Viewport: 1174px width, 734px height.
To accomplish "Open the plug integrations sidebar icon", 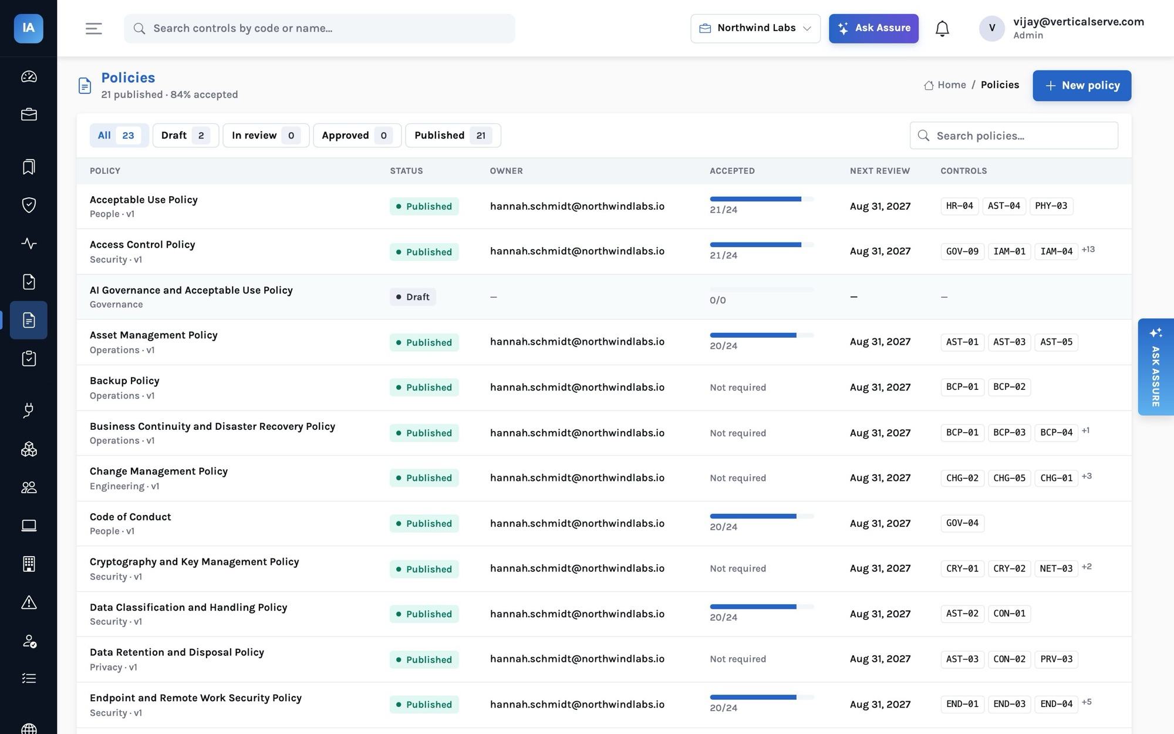I will [x=29, y=410].
